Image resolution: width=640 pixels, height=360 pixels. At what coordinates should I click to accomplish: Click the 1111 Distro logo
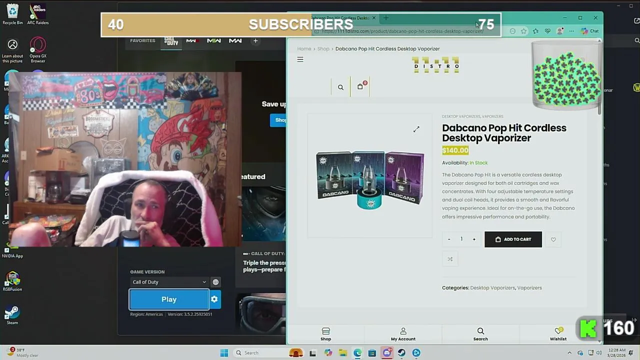click(x=435, y=65)
